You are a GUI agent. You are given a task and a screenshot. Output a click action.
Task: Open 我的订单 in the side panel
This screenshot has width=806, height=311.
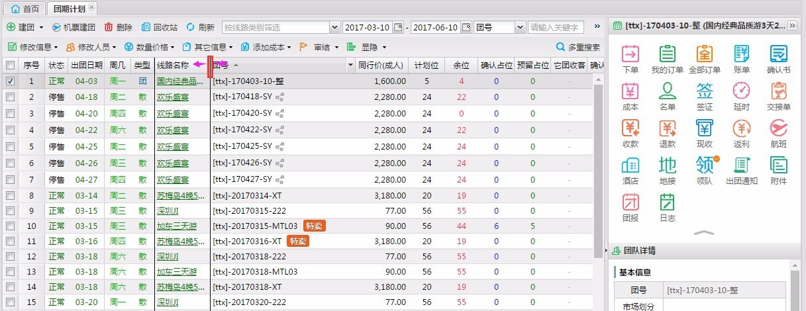pos(667,58)
